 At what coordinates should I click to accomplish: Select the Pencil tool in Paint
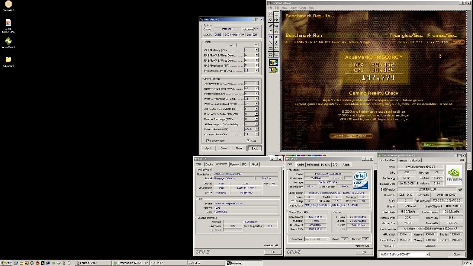270,31
